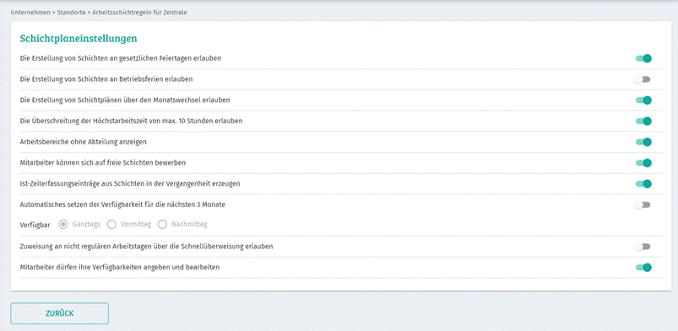Enable Zuweisung über Schnellüberweisung switch
The width and height of the screenshot is (678, 331).
click(643, 247)
